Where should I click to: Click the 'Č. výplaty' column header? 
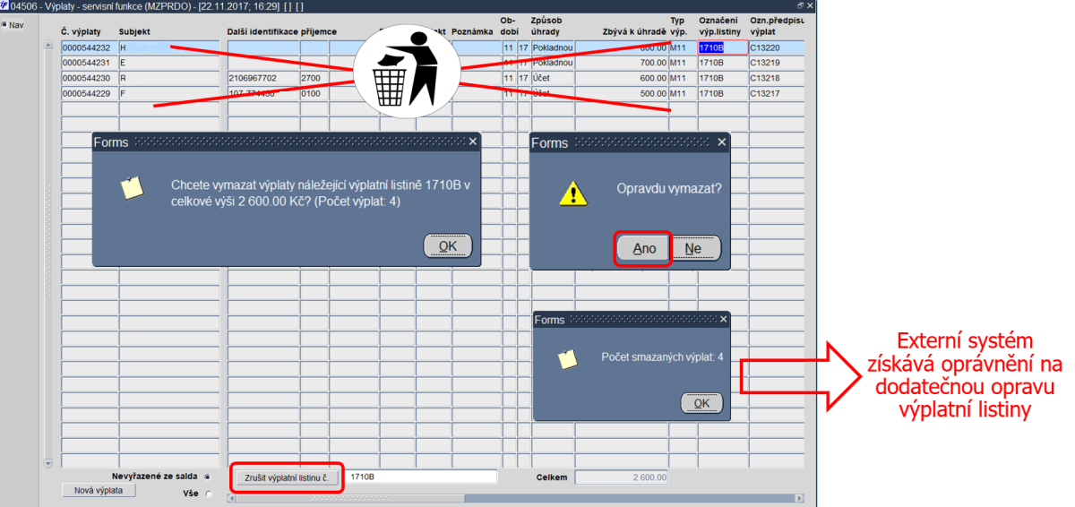[x=81, y=31]
